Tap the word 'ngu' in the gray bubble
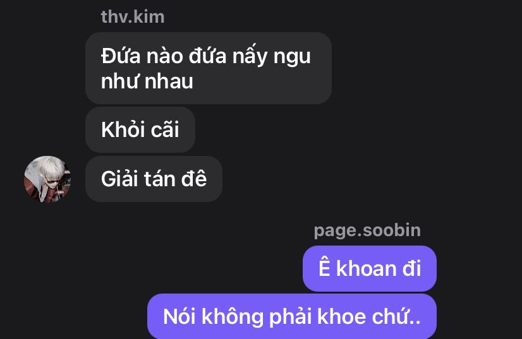The image size is (522, 339). pos(292,57)
